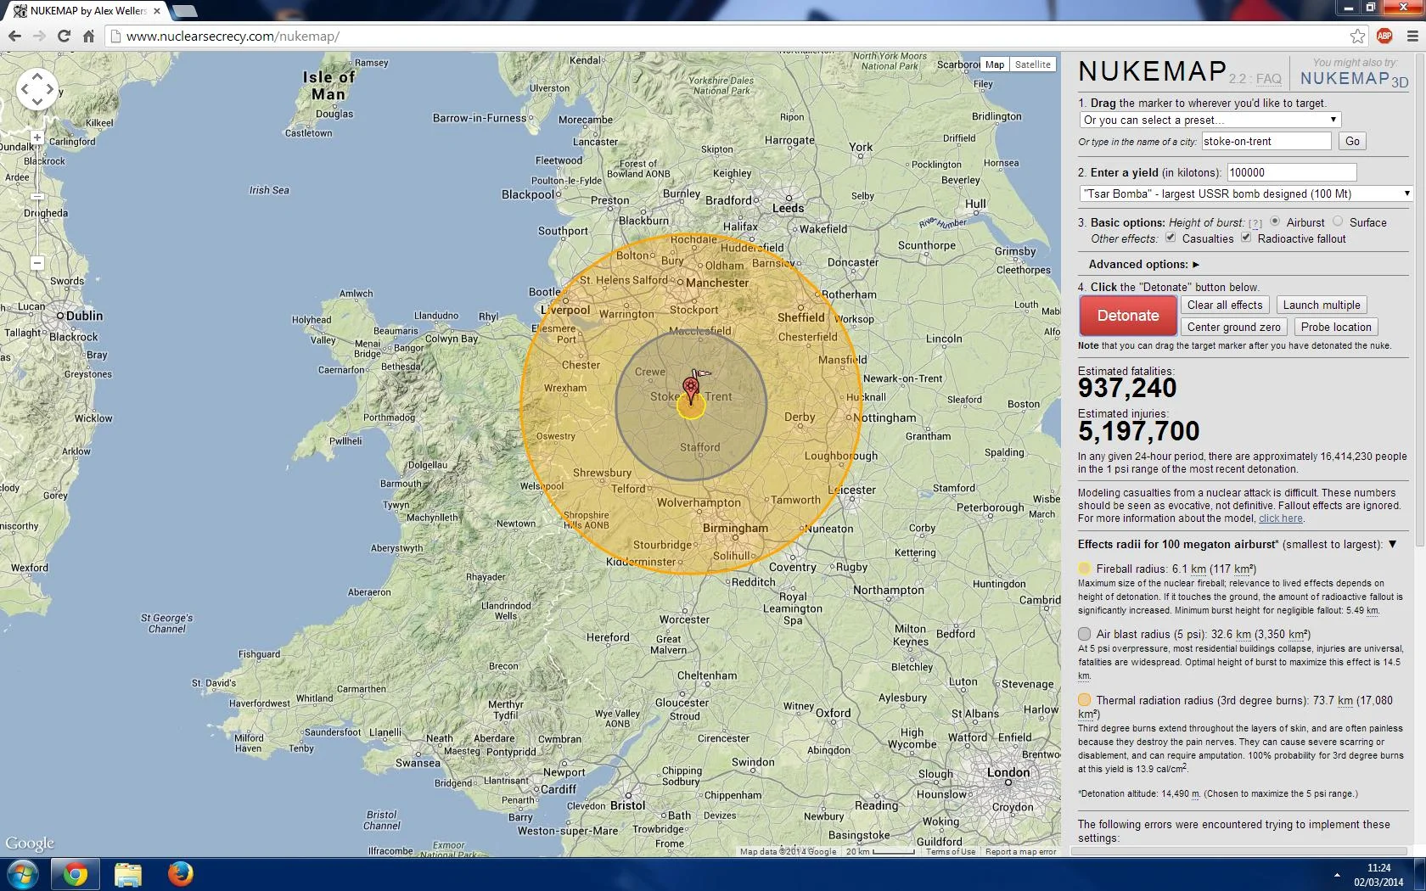Image resolution: width=1426 pixels, height=891 pixels.
Task: Click Center ground zero button
Action: point(1233,327)
